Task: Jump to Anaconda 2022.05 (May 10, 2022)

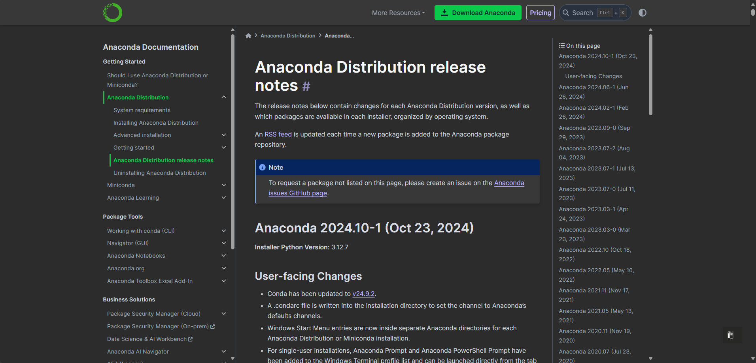Action: [596, 275]
